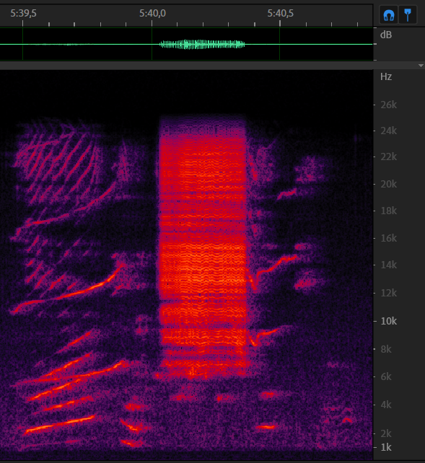This screenshot has height=463, width=425.
Task: Click the 14k label on frequency scale
Action: [389, 265]
